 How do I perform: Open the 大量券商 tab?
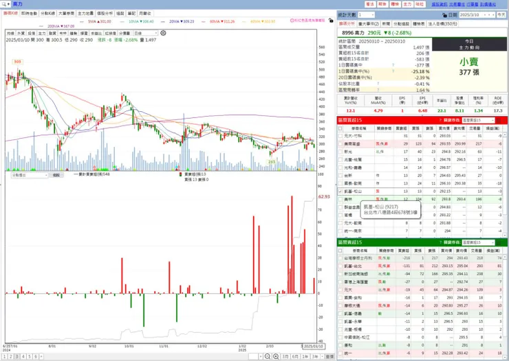[x=66, y=13]
